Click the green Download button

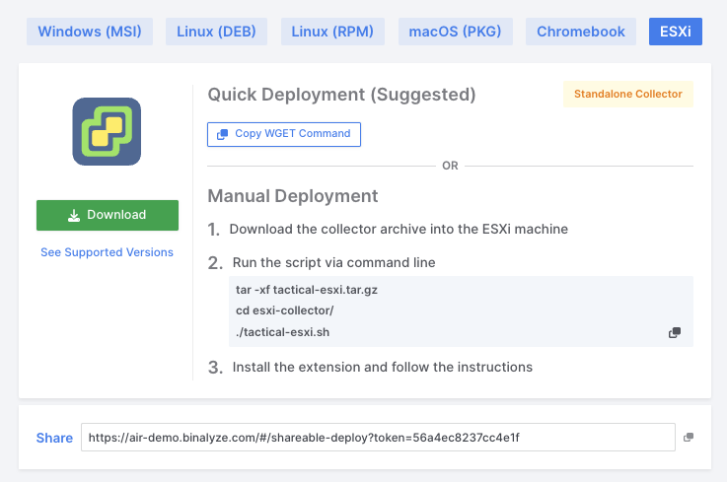pos(108,215)
